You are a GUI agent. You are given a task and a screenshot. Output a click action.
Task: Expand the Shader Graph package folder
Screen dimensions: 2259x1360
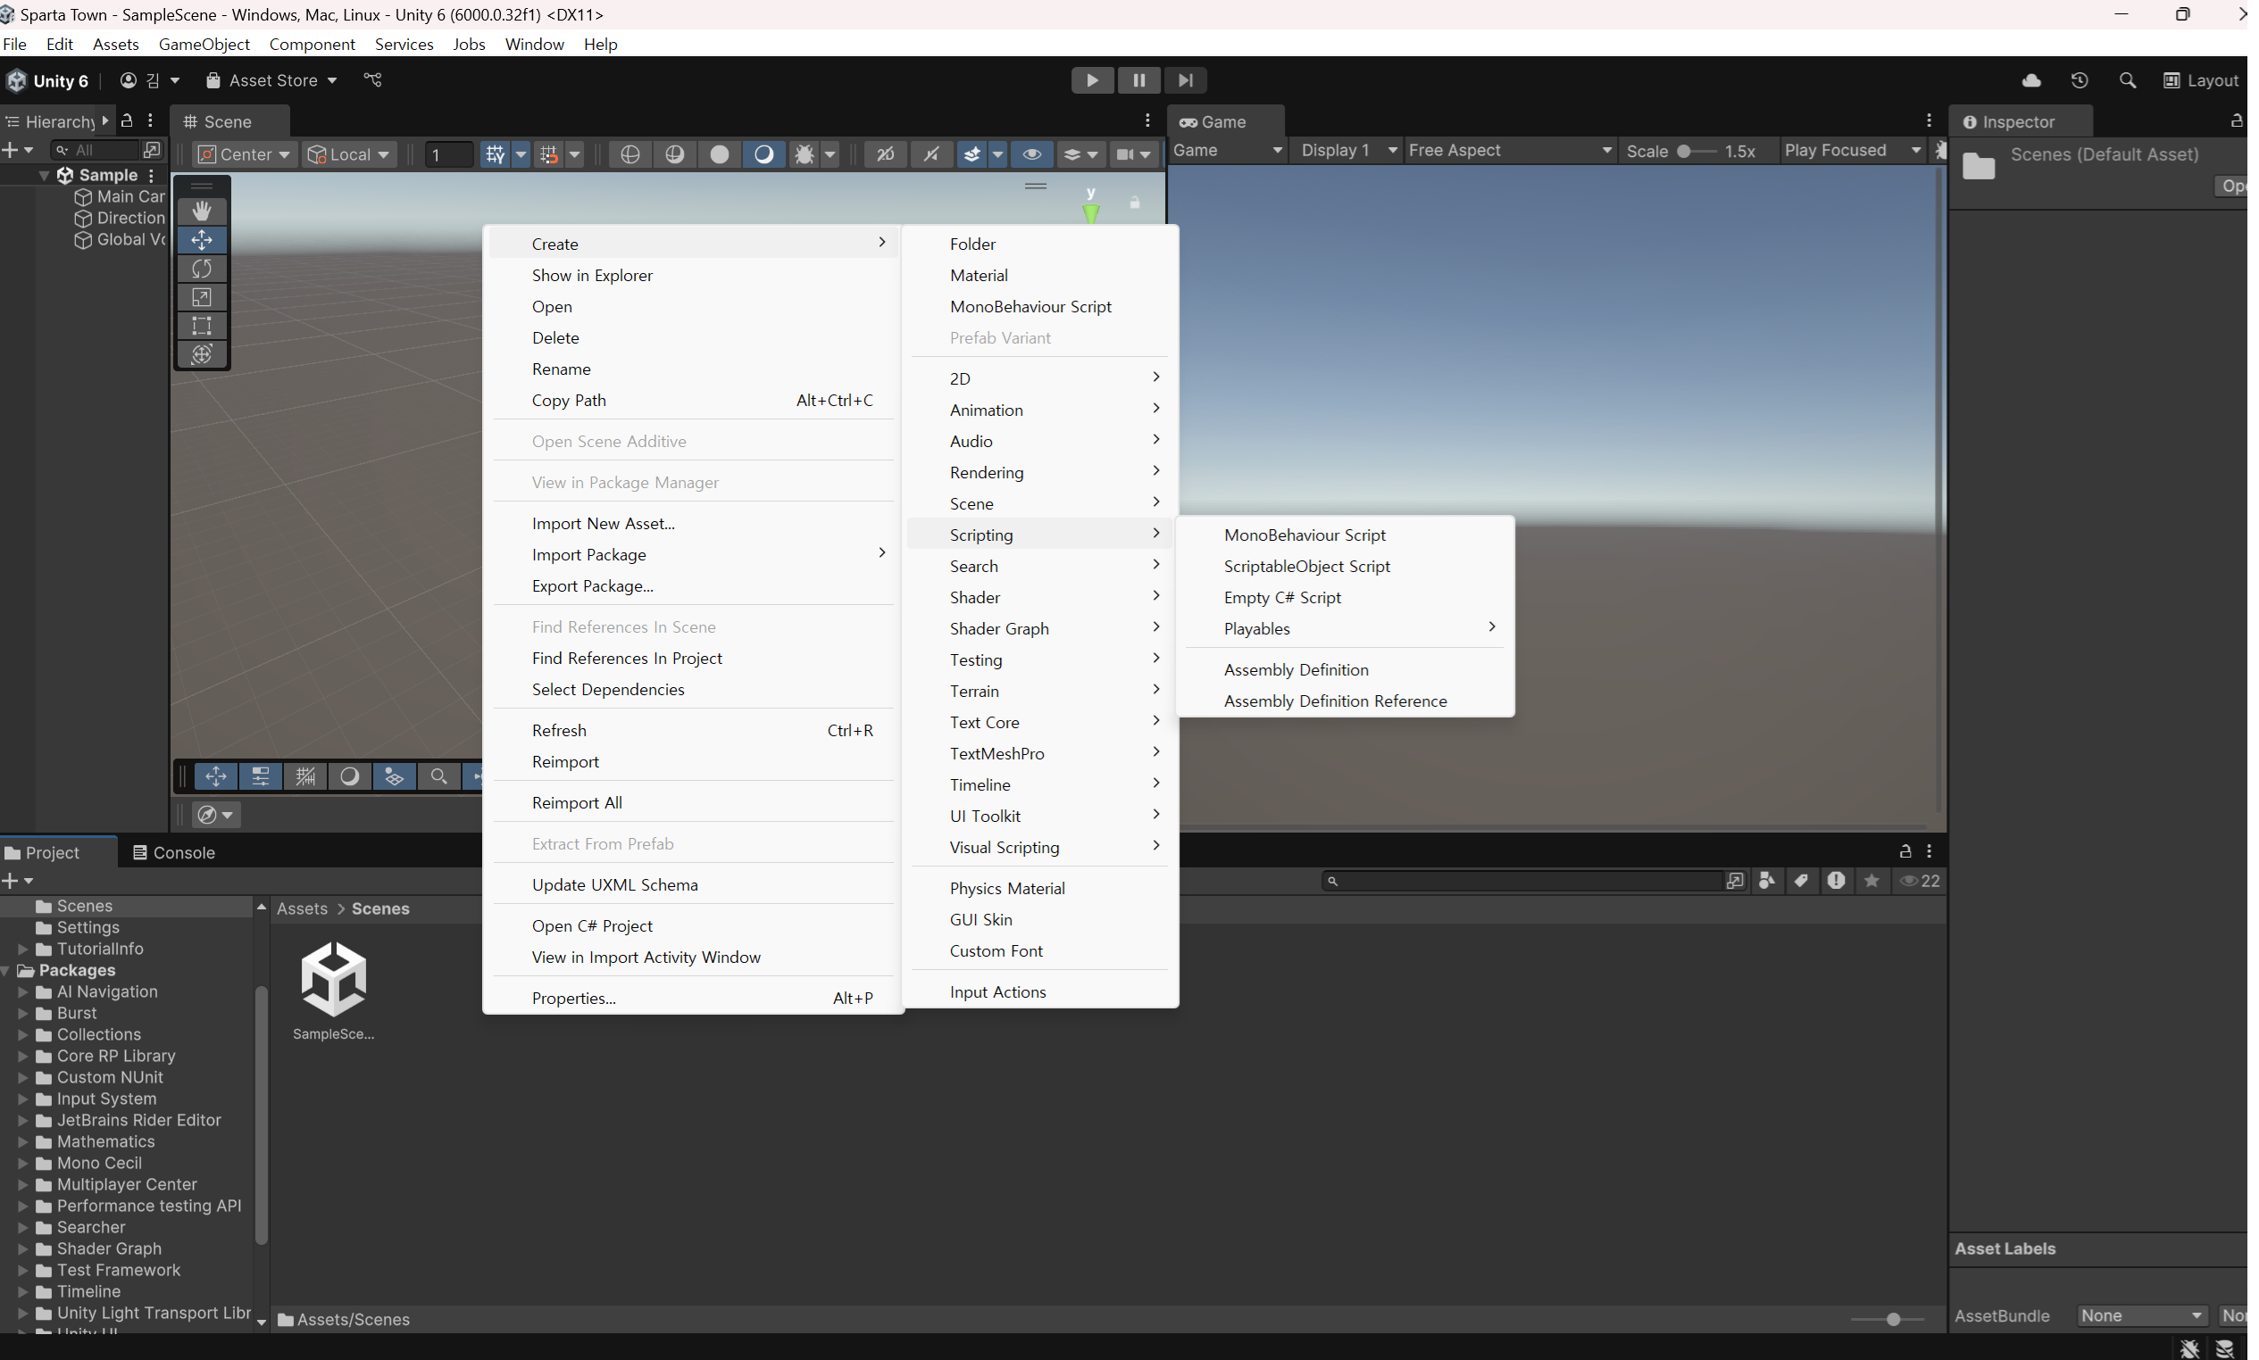[23, 1249]
